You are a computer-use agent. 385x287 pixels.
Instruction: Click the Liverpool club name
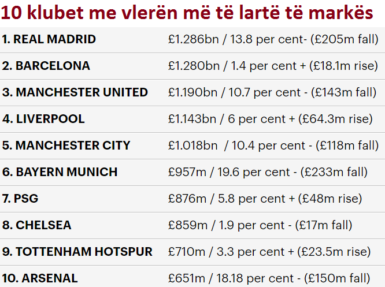click(43, 119)
